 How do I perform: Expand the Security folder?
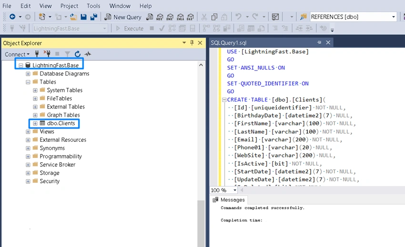(x=28, y=181)
